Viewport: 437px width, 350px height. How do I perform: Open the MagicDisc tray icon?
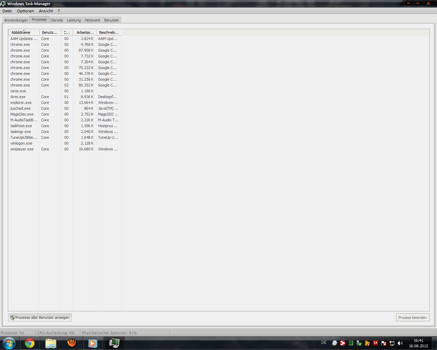335,343
